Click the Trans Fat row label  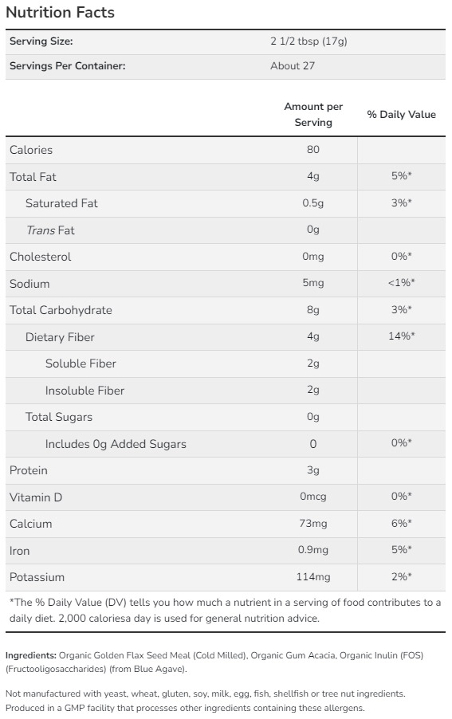pos(50,230)
